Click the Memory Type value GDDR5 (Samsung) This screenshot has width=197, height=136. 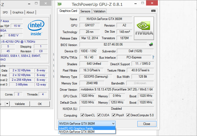point(96,77)
